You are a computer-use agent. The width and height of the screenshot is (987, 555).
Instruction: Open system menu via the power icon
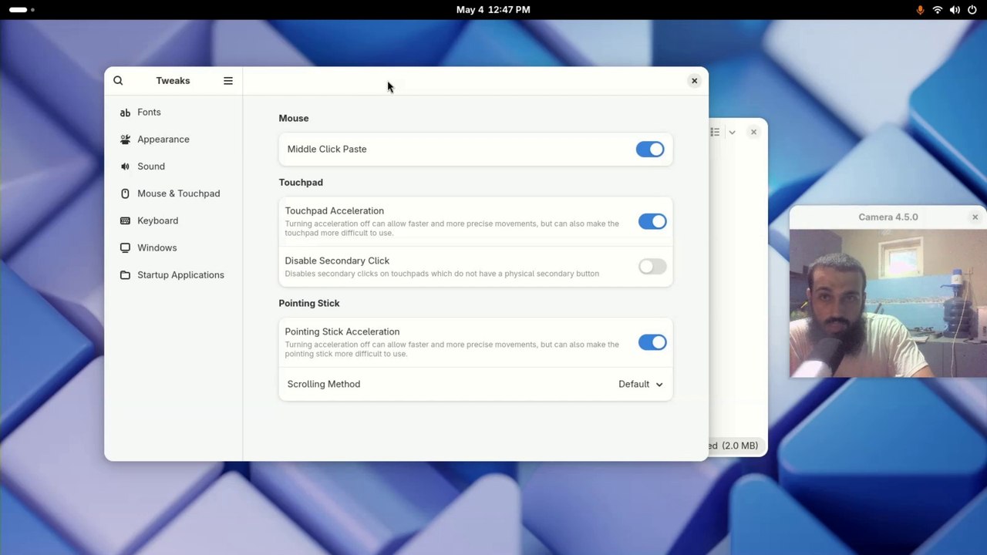[972, 10]
